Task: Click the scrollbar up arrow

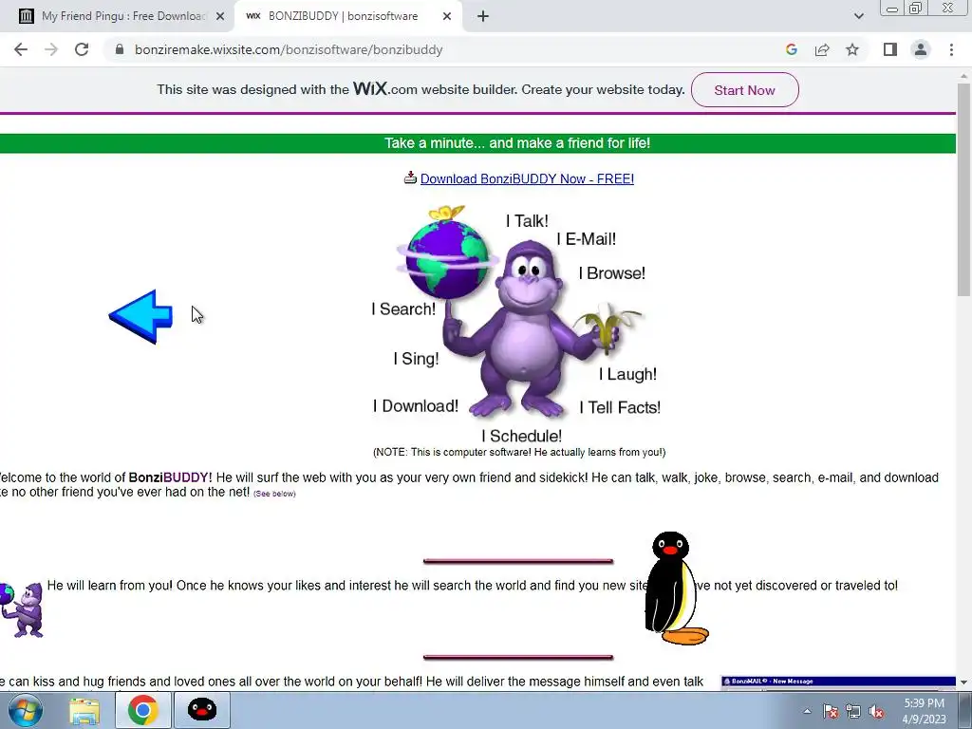Action: (963, 76)
